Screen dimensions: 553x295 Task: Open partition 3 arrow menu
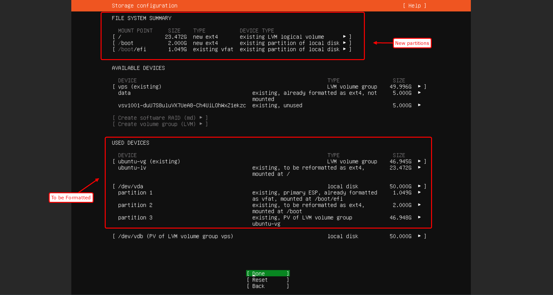(419, 217)
